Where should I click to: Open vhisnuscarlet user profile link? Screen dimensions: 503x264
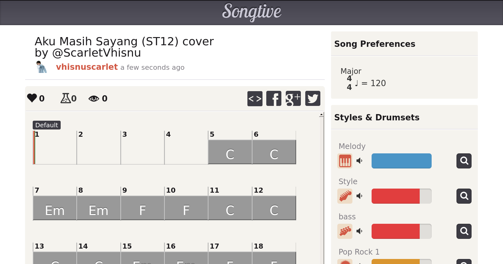[x=87, y=67]
